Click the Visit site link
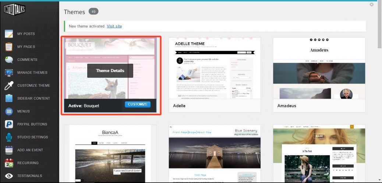The image size is (382, 183). tap(114, 26)
